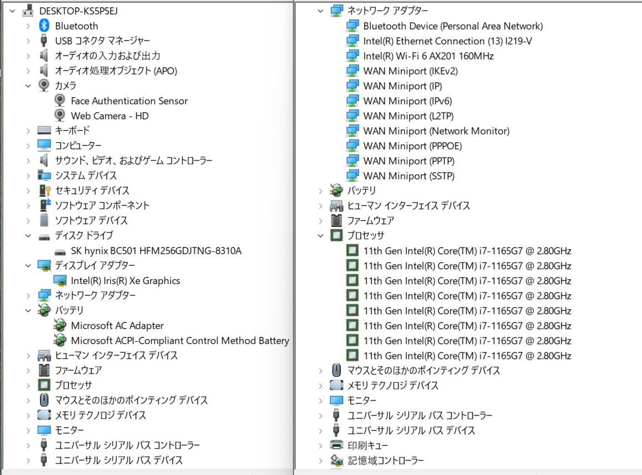The image size is (642, 475).
Task: Collapse the DESKTOP-KS5P5EJ root node
Action: tap(12, 11)
